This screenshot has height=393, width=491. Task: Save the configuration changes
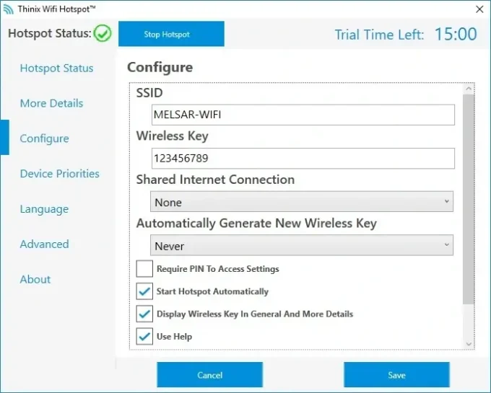[x=396, y=375]
